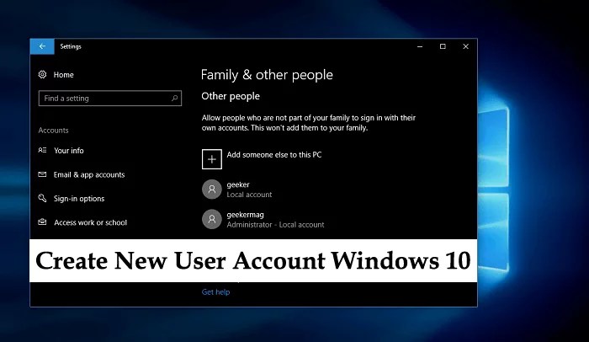Open Home in Settings
This screenshot has height=342, width=589.
tap(63, 74)
